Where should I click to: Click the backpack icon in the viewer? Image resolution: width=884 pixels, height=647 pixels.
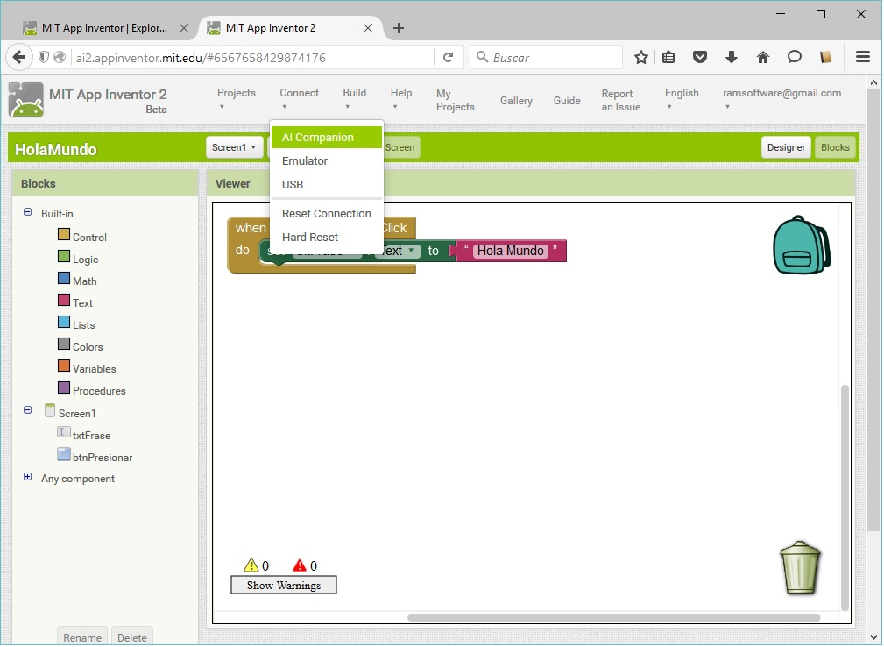[800, 245]
